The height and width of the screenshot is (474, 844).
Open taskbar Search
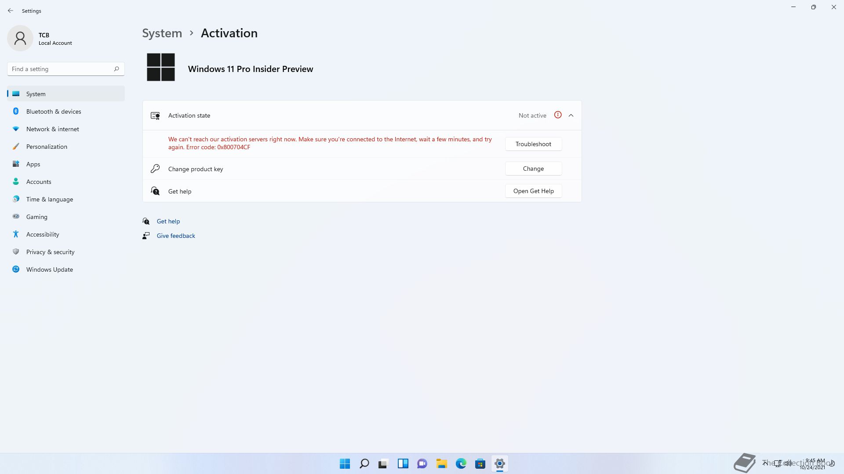tap(364, 463)
